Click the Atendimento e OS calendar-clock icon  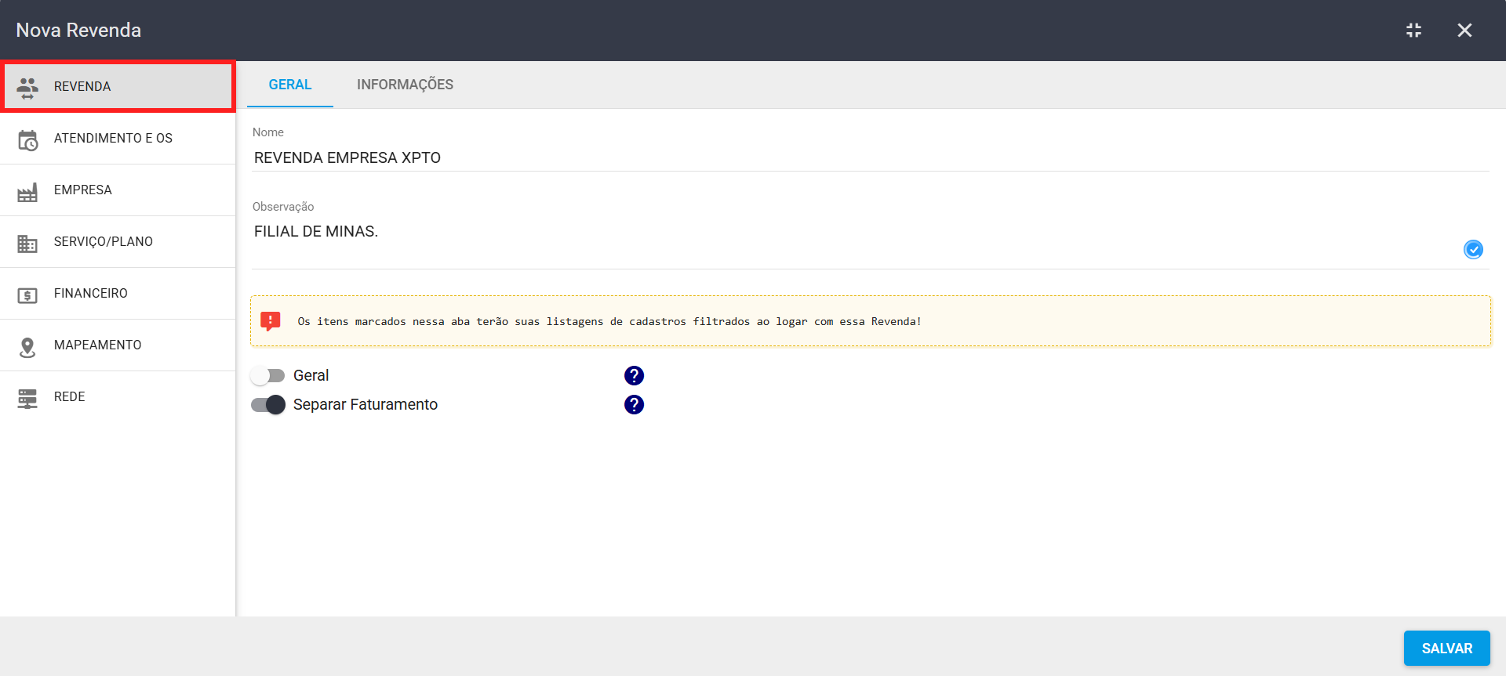(x=27, y=139)
